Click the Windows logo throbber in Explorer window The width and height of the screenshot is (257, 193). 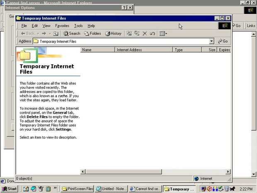[x=224, y=26]
